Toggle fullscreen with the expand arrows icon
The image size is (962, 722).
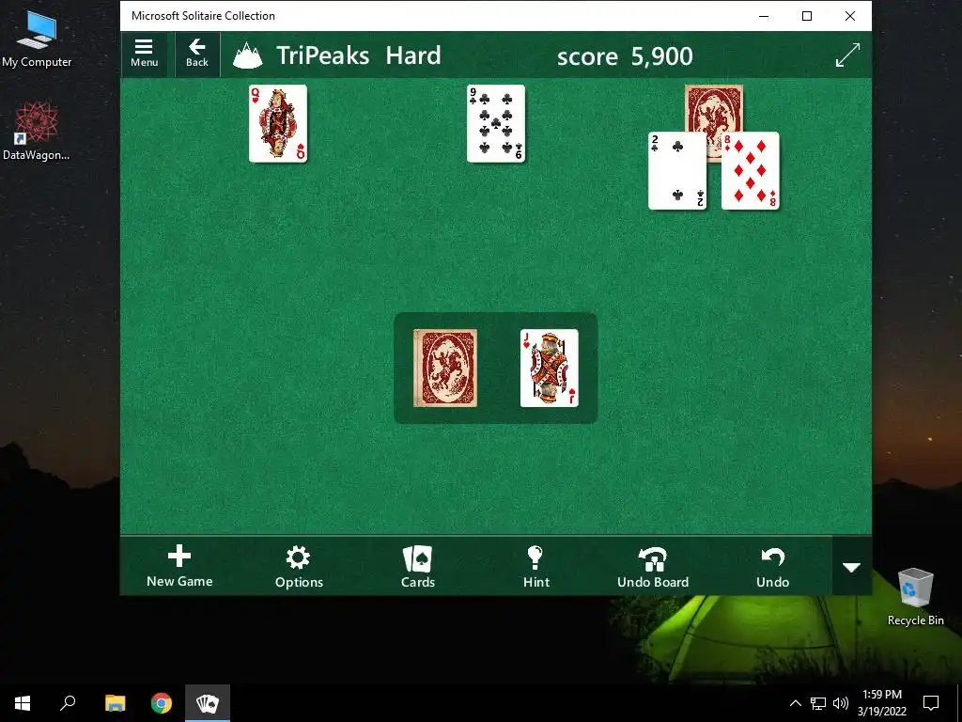[848, 55]
